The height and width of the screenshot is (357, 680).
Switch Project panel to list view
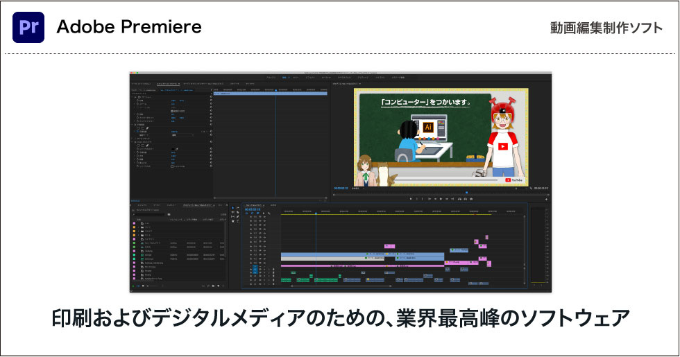click(x=138, y=286)
